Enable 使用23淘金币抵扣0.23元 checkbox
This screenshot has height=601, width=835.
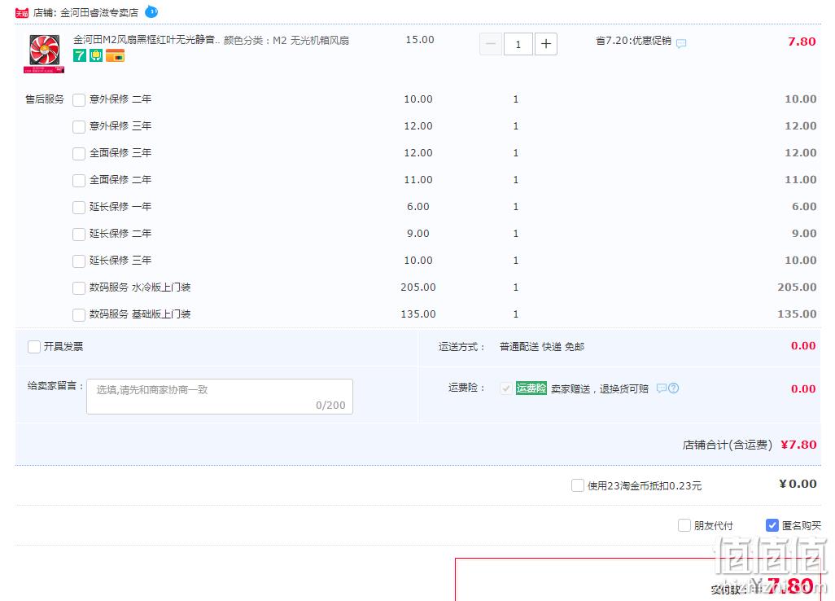(577, 485)
